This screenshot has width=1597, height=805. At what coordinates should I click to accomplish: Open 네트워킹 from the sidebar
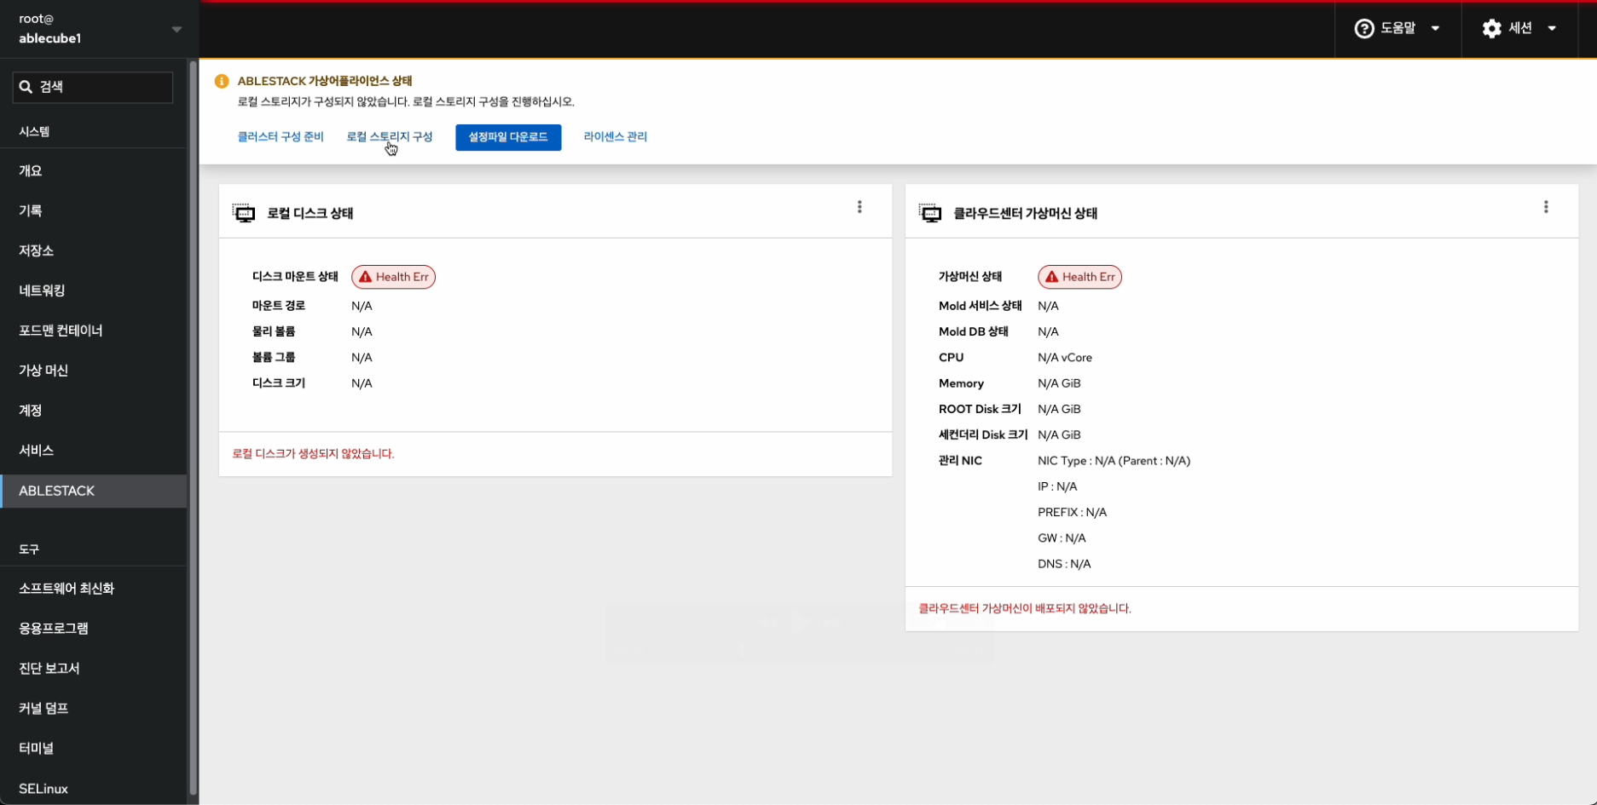[x=43, y=290]
